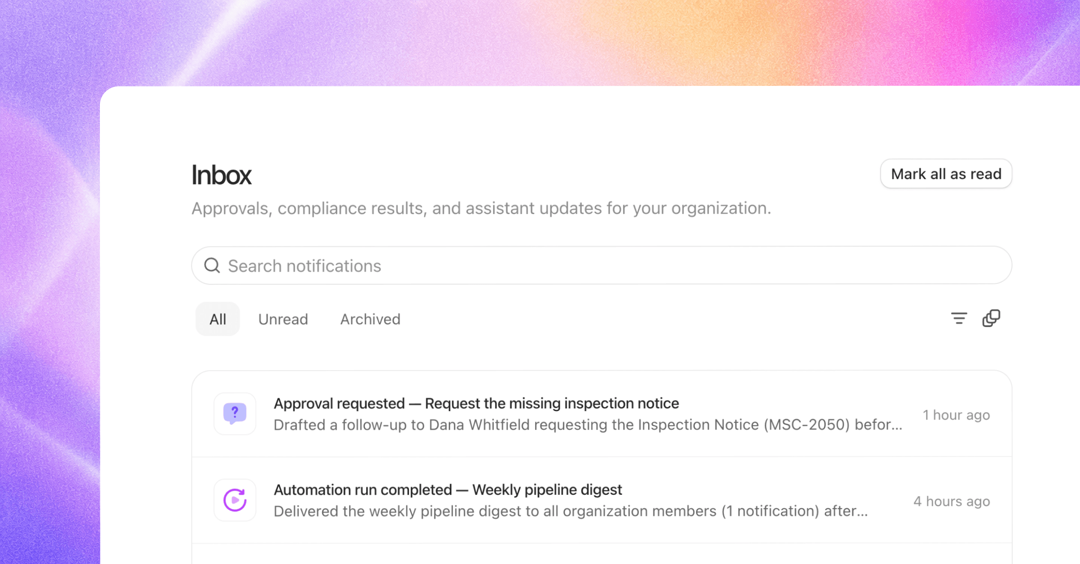Select the All tab
The width and height of the screenshot is (1080, 564).
coord(218,319)
